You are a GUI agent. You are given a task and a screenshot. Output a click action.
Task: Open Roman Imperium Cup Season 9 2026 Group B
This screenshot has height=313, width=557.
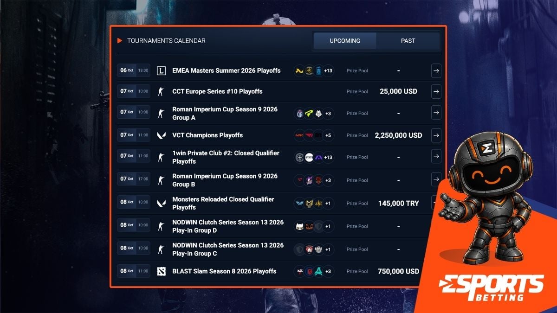click(x=225, y=180)
